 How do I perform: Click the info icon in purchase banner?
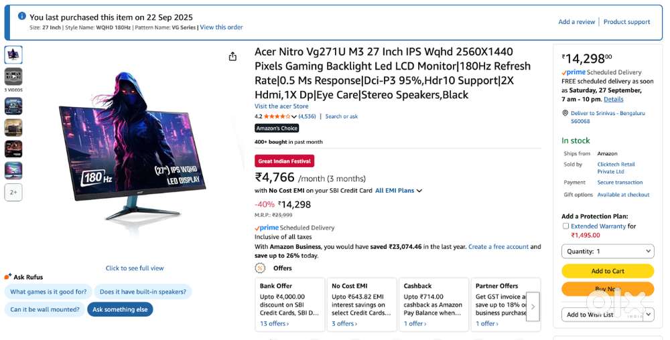22,16
